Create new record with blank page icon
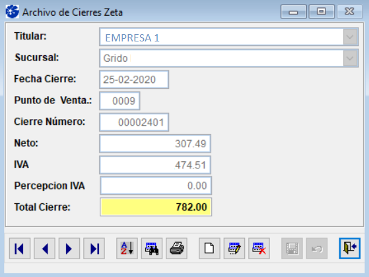This screenshot has height=277, width=369. pyautogui.click(x=209, y=249)
